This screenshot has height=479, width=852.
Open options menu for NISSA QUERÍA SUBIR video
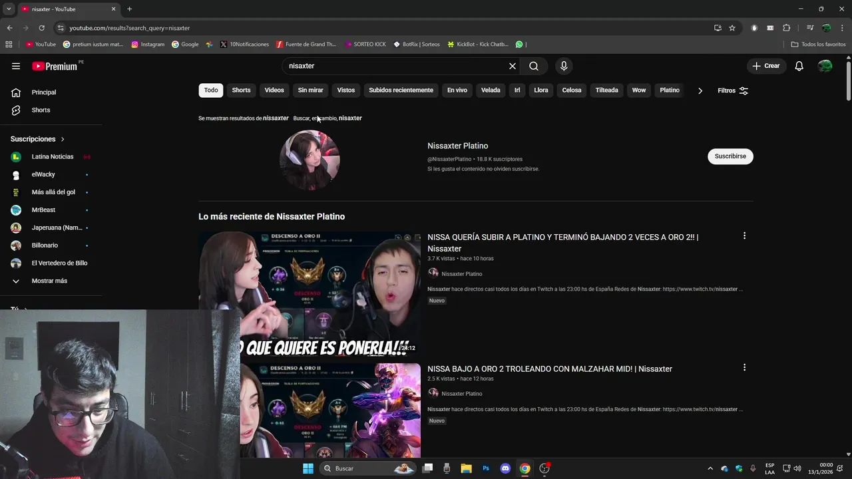tap(744, 236)
